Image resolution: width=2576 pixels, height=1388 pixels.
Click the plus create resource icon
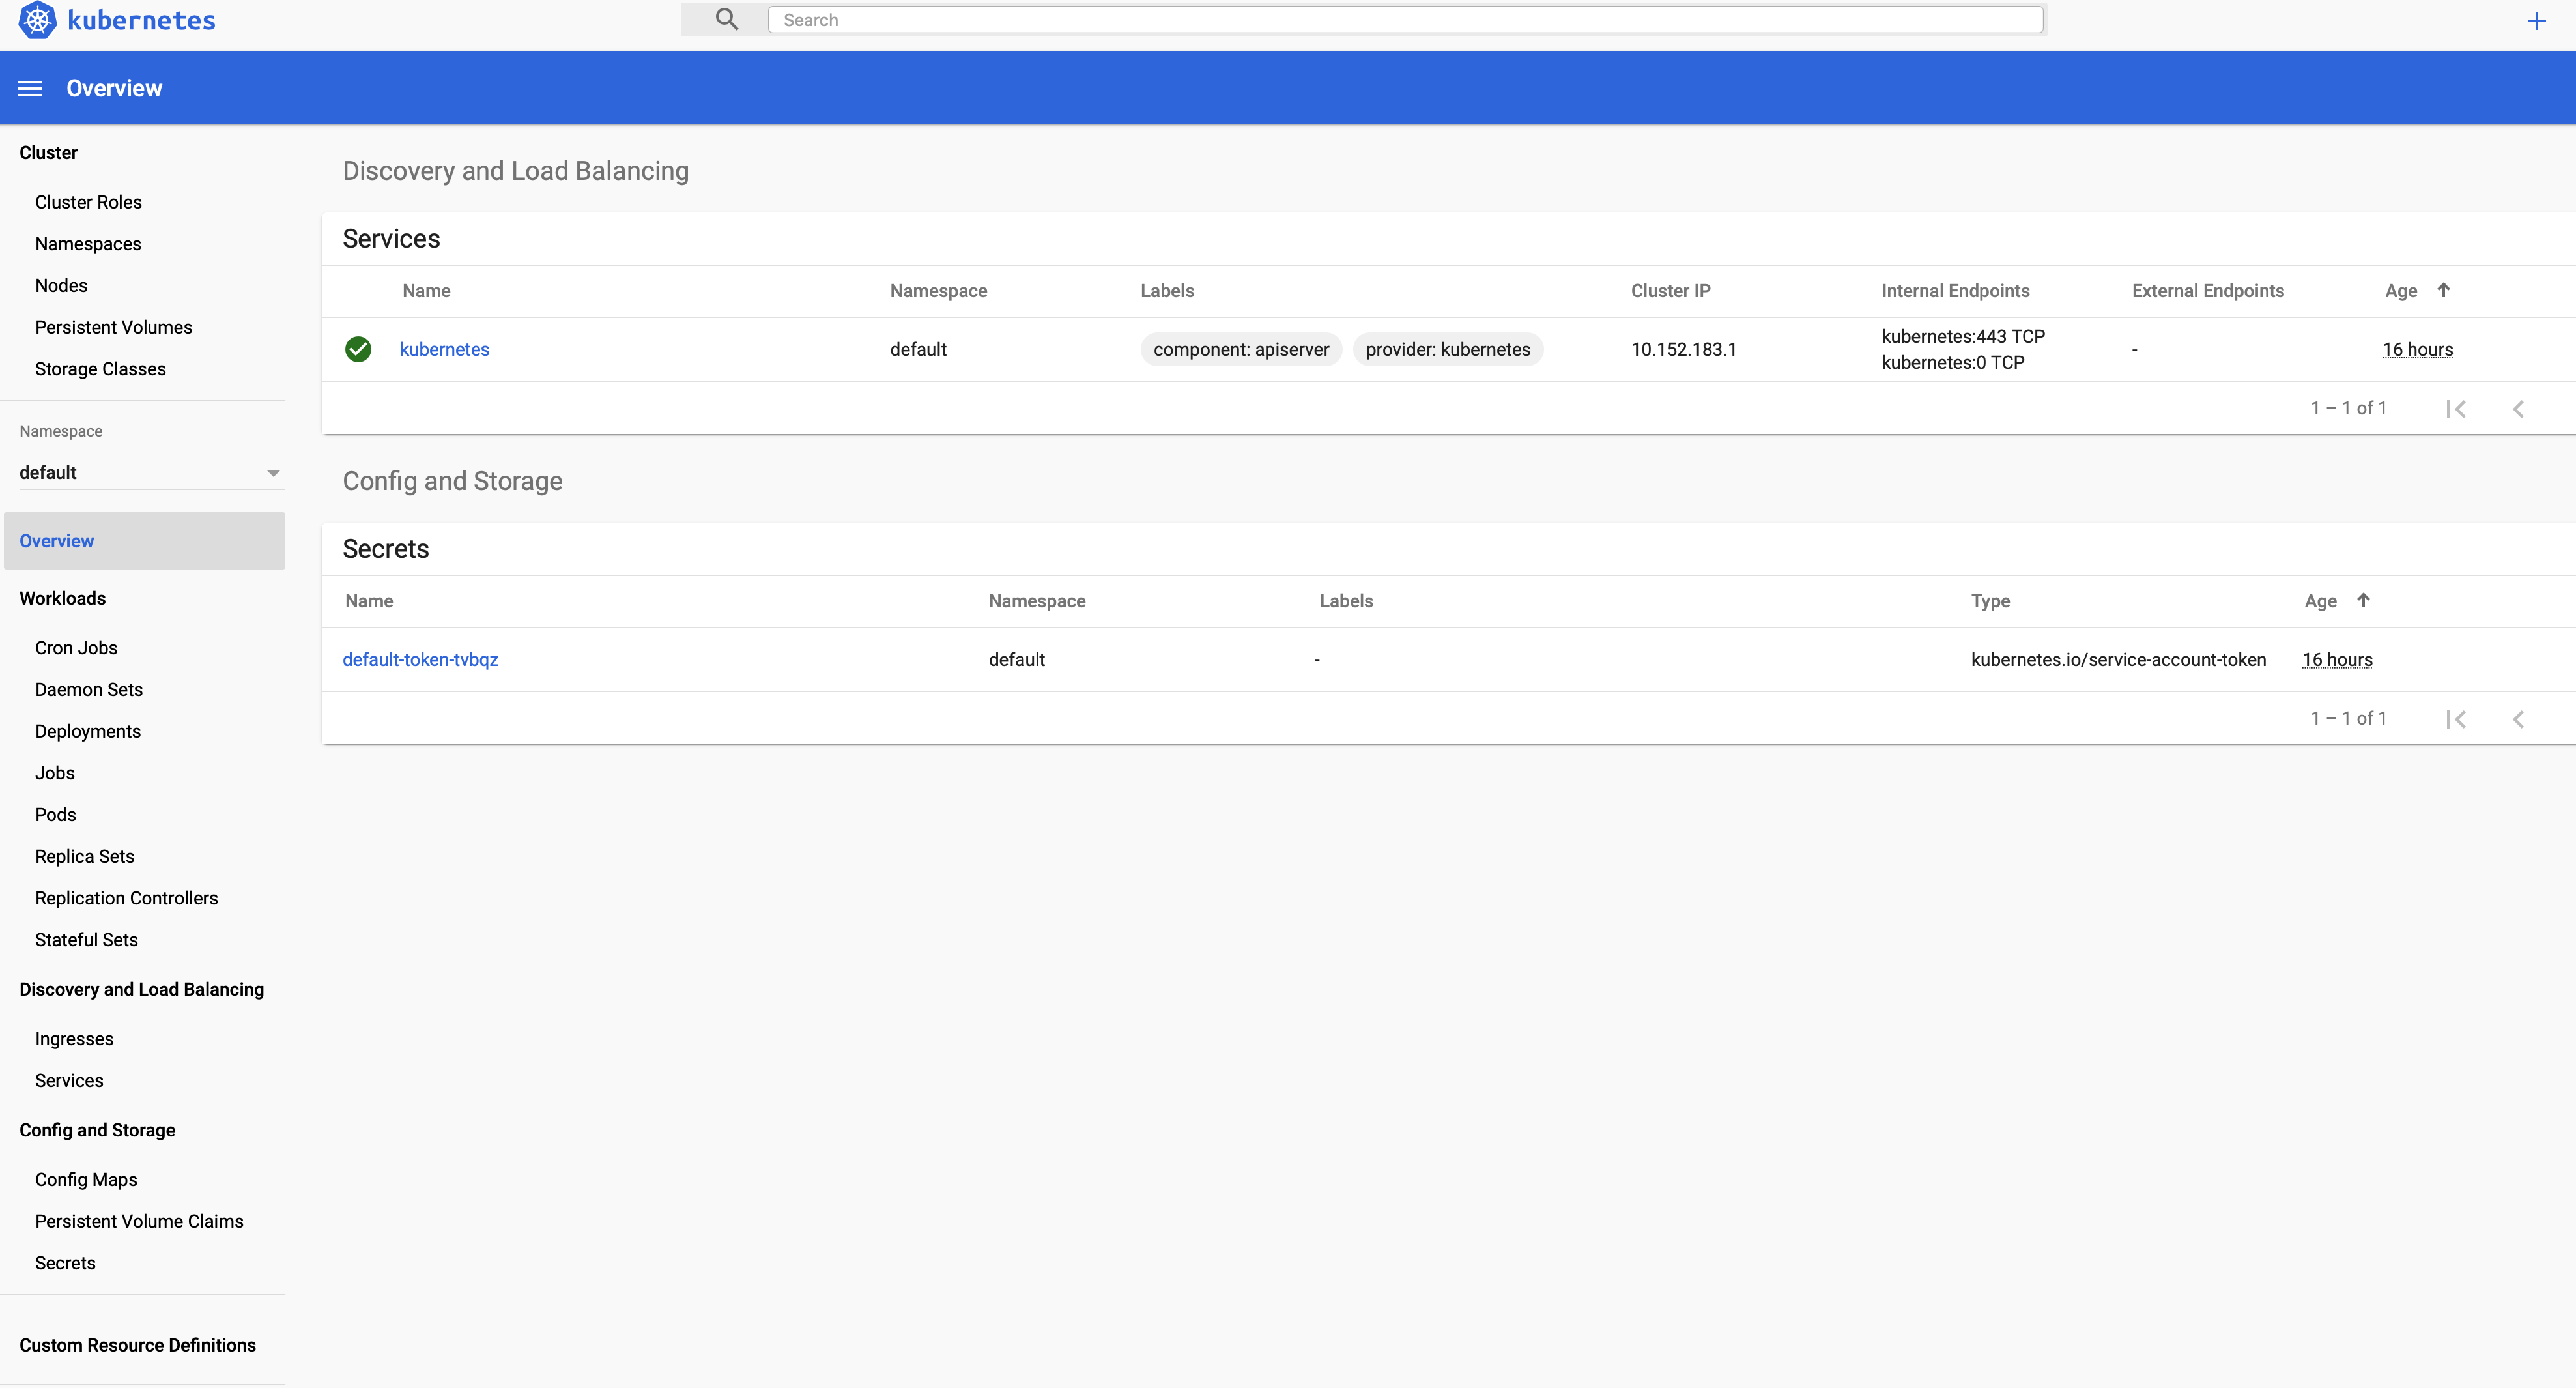coord(2536,21)
